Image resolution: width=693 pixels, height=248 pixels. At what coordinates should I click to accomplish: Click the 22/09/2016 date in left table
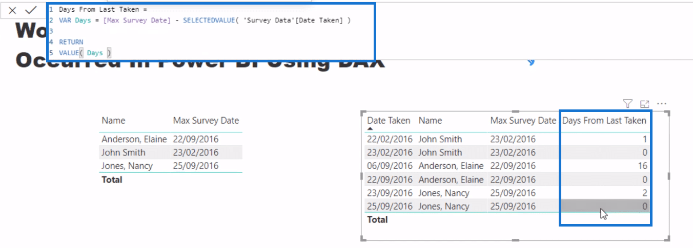tap(196, 139)
